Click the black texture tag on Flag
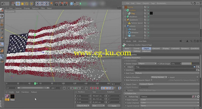Viewport: 202px width, 109px height. pos(151,13)
